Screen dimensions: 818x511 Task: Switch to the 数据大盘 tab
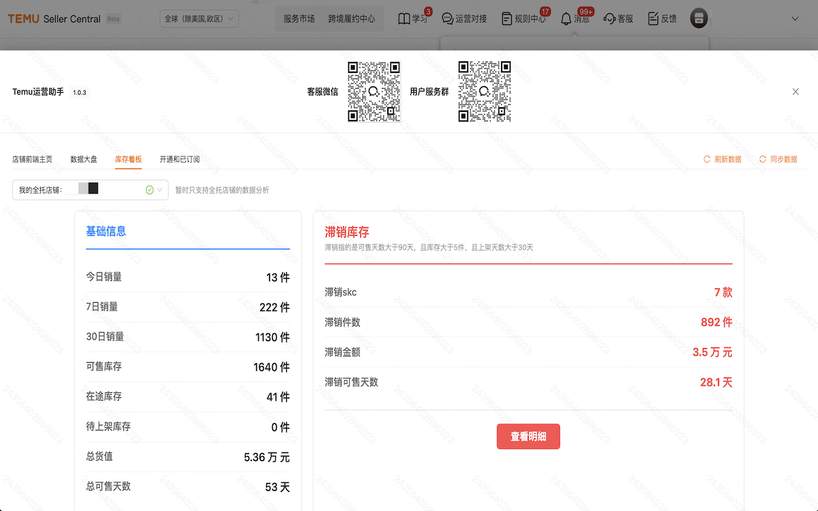[84, 159]
